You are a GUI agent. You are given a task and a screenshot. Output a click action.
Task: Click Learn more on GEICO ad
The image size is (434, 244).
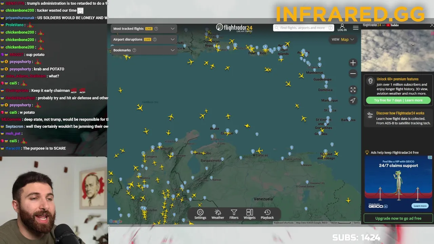pos(420,206)
